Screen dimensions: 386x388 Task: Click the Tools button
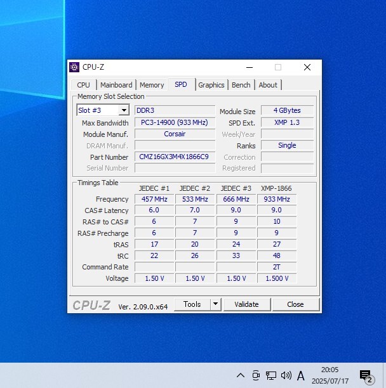192,304
